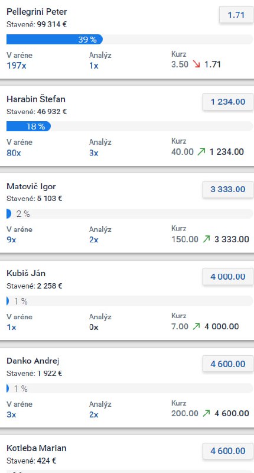Click the red downward odds arrow for Pellegrini
Screen dimensions: 254x473
click(x=197, y=64)
